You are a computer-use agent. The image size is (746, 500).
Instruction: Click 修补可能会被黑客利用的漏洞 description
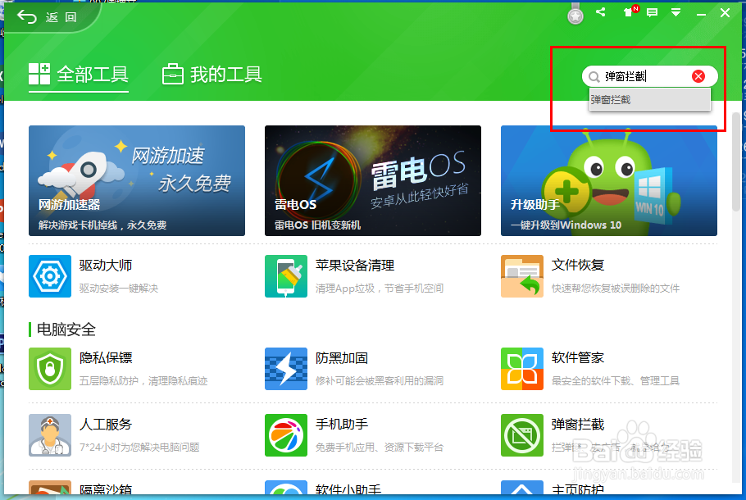click(380, 381)
